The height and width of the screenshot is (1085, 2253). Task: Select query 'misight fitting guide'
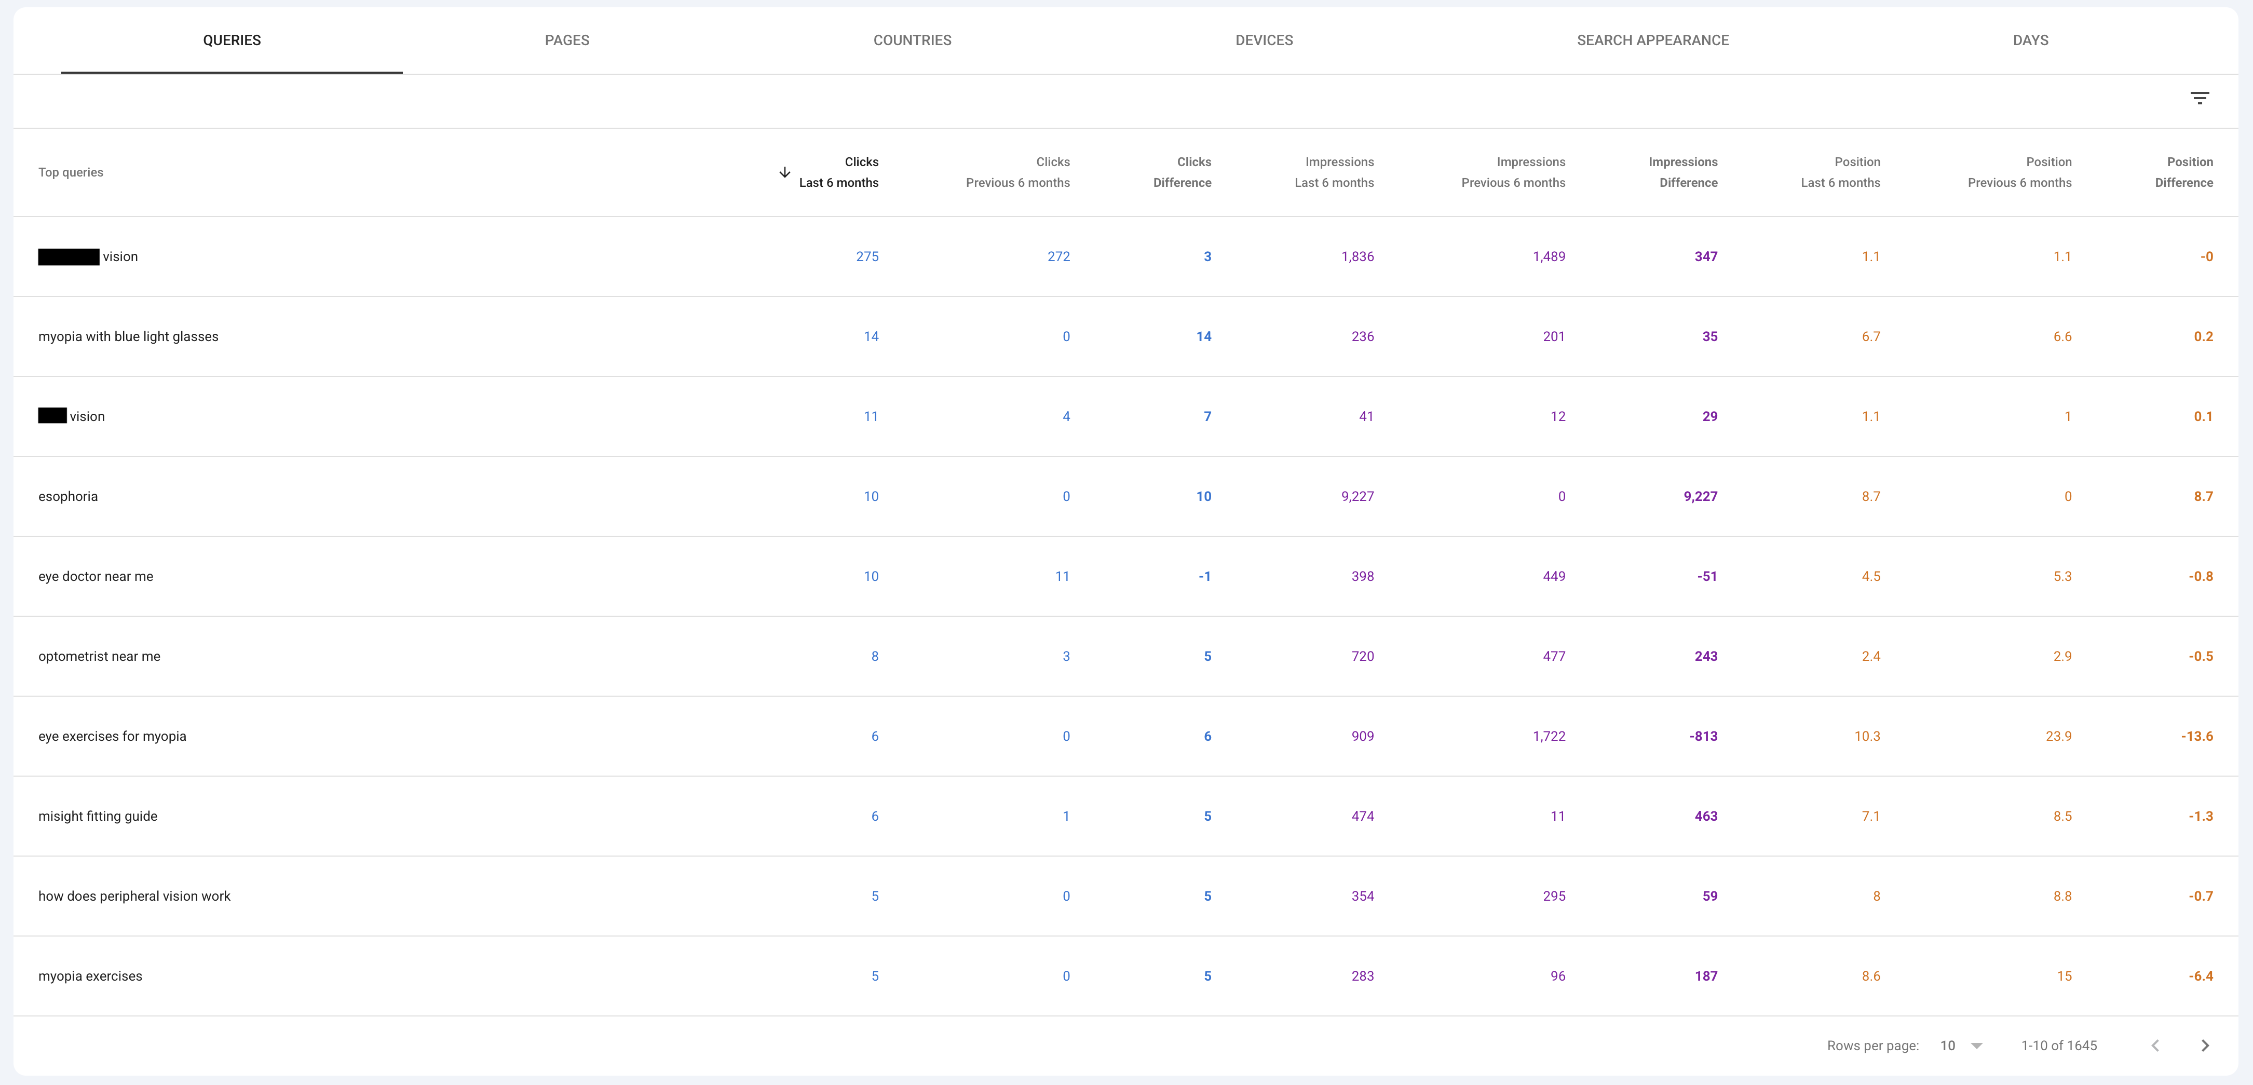coord(98,817)
